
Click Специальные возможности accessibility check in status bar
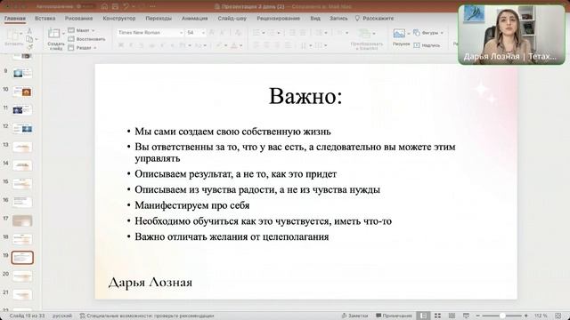(x=147, y=316)
